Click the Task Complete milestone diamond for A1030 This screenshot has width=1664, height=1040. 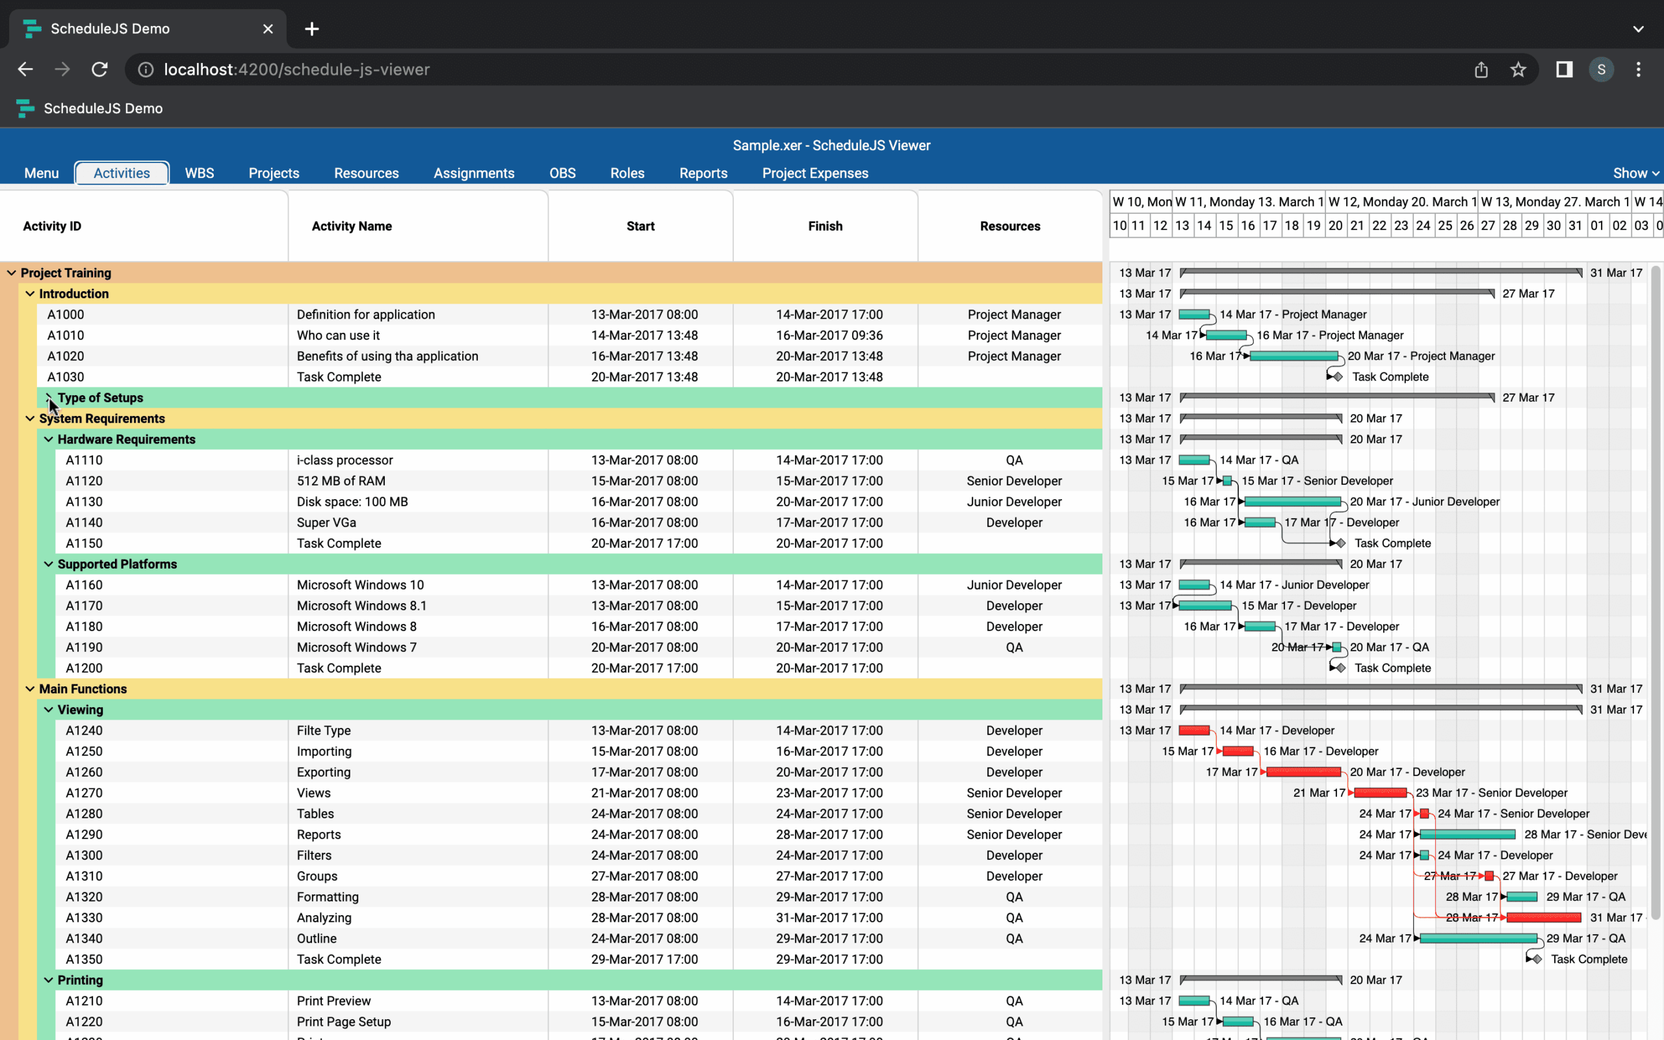pyautogui.click(x=1338, y=376)
